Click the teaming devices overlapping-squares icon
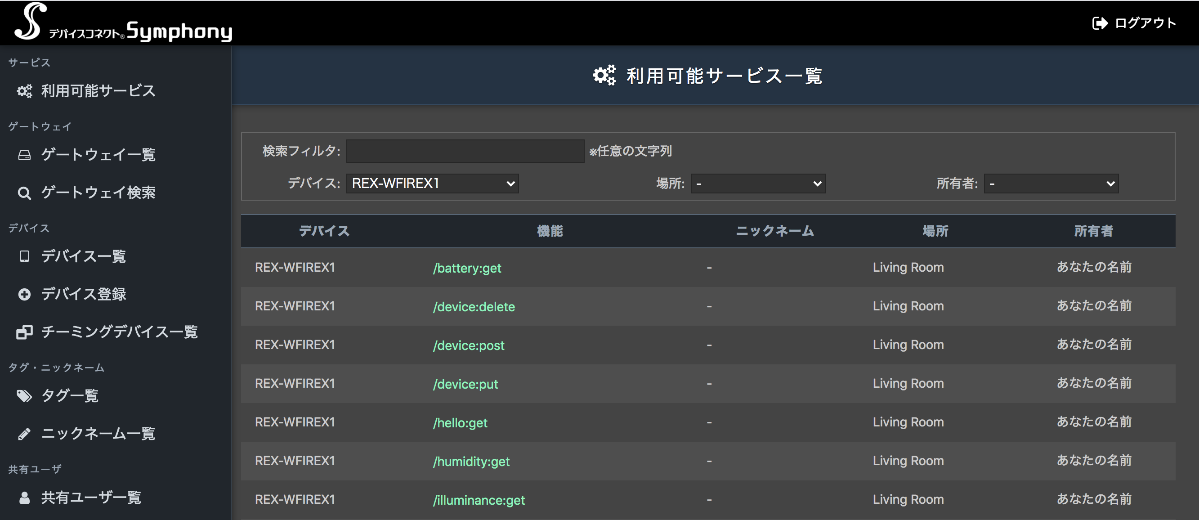1199x520 pixels. pyautogui.click(x=24, y=332)
